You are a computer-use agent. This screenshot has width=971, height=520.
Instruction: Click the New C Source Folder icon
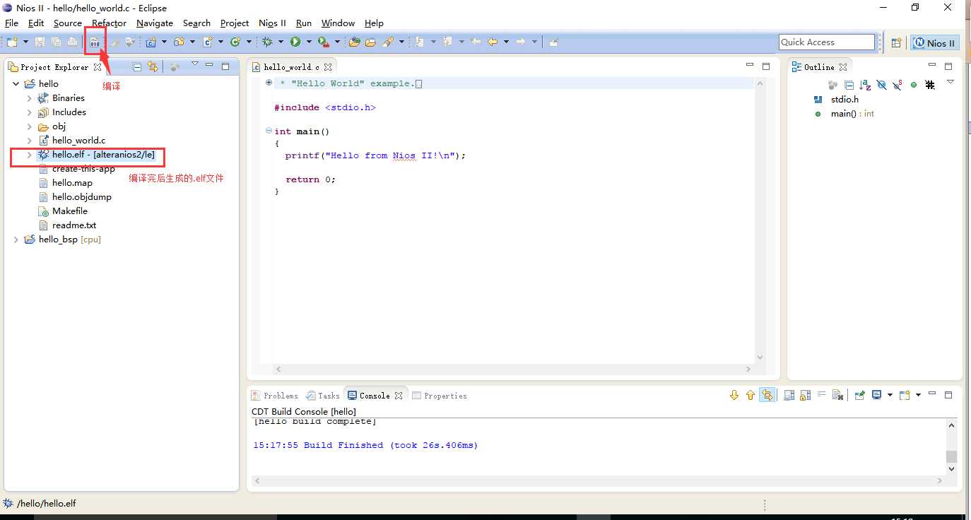click(180, 42)
